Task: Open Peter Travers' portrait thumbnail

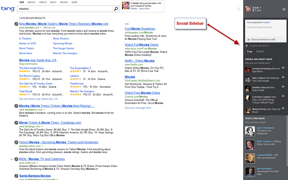Action: point(250,145)
